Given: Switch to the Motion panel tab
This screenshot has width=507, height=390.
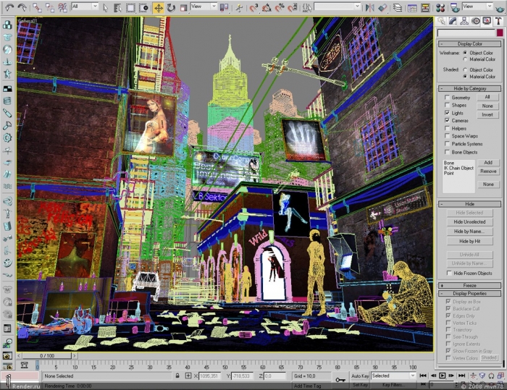Looking at the screenshot, I should point(475,21).
